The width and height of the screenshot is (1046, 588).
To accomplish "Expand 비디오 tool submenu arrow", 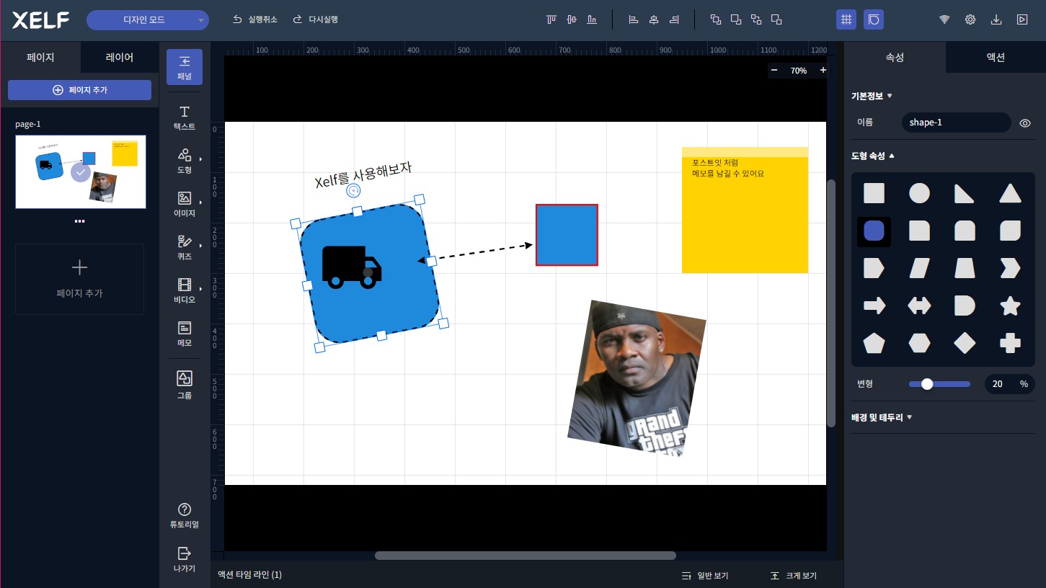I will pos(200,289).
